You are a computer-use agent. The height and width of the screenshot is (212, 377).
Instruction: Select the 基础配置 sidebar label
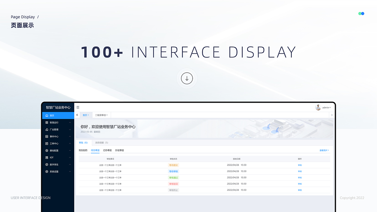(x=54, y=150)
